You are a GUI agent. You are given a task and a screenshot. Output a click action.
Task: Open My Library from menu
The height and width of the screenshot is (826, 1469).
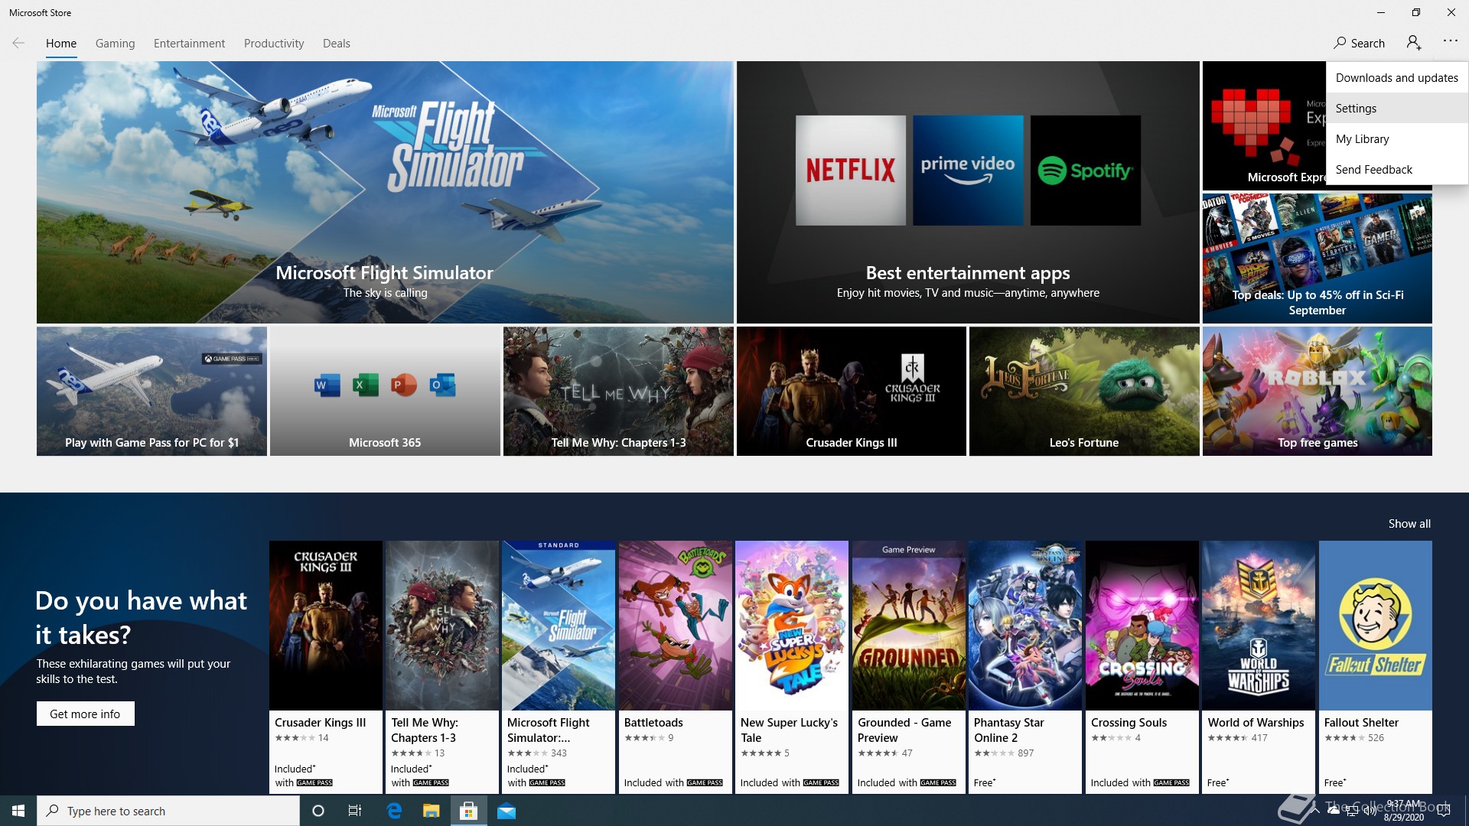[x=1397, y=138]
